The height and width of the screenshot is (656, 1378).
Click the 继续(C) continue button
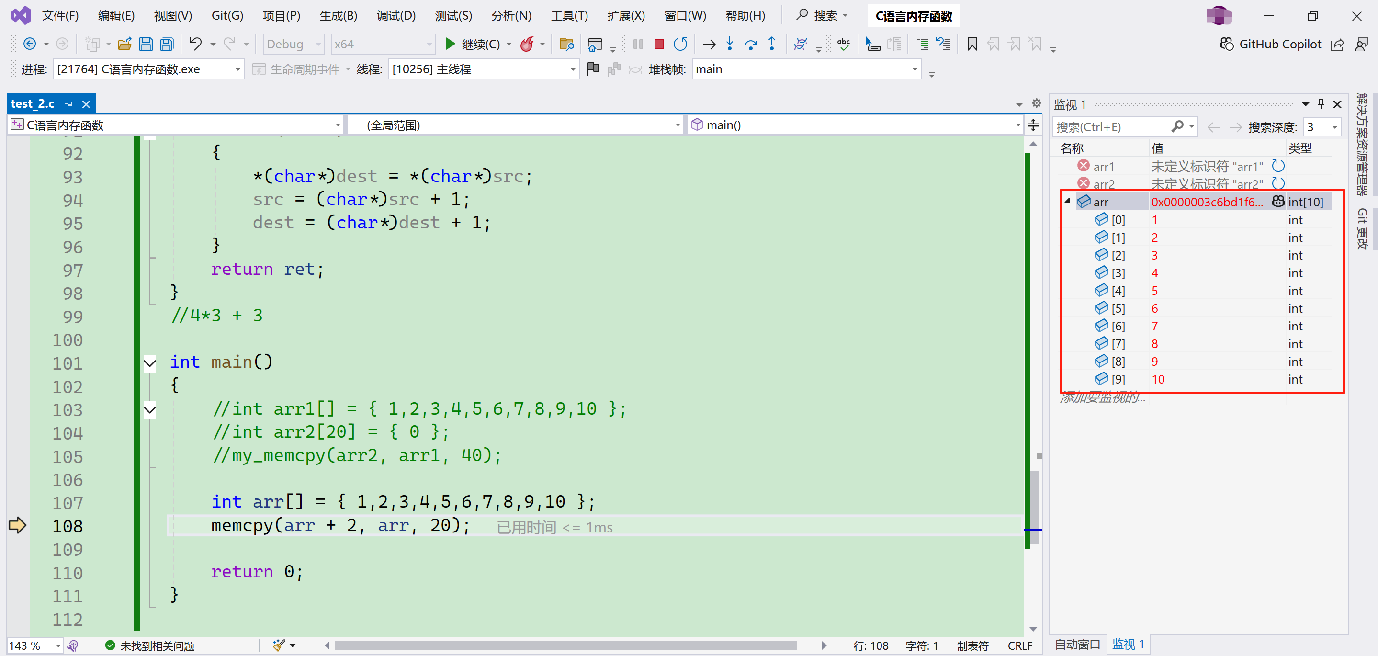click(x=474, y=45)
